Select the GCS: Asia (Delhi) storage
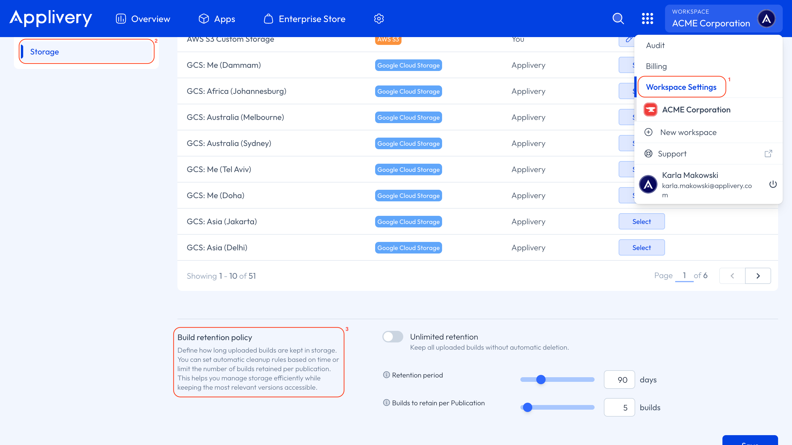792x445 pixels. point(641,248)
